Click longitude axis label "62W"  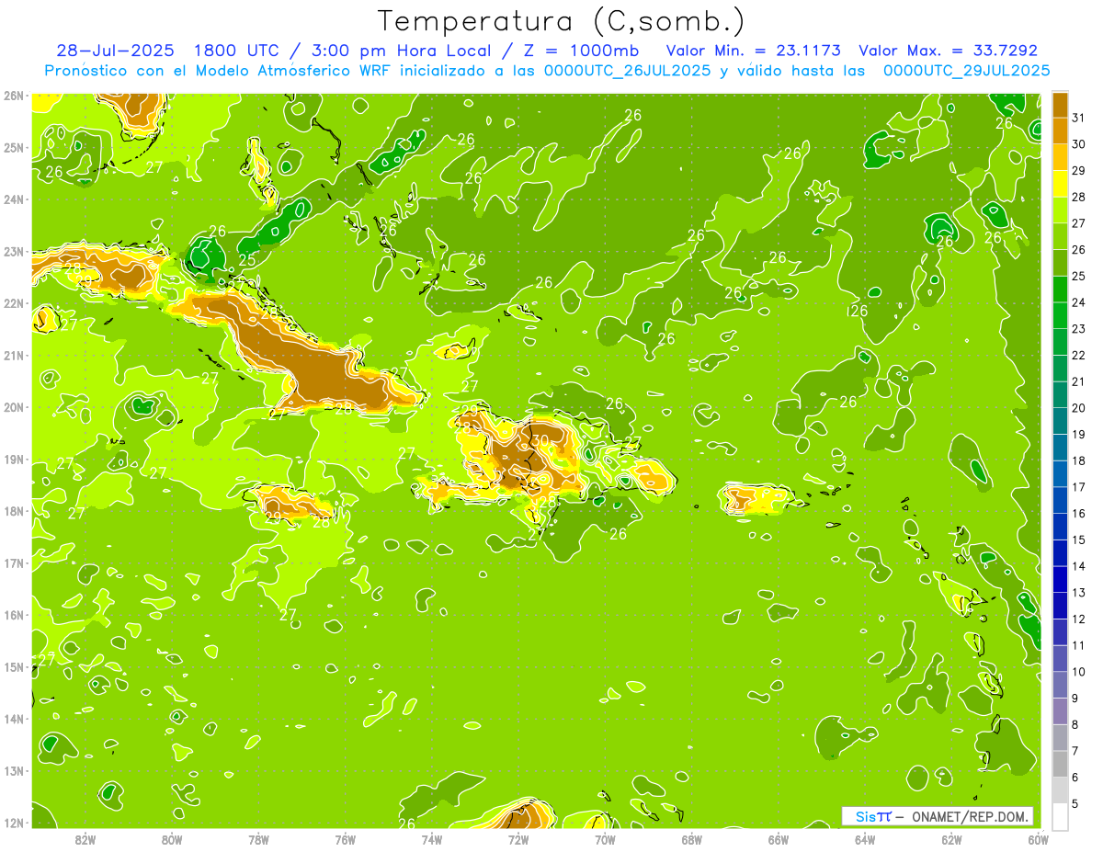click(x=951, y=839)
